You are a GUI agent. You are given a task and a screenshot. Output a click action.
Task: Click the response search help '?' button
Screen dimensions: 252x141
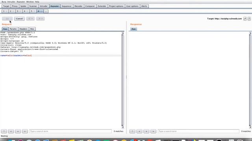[x=132, y=131]
